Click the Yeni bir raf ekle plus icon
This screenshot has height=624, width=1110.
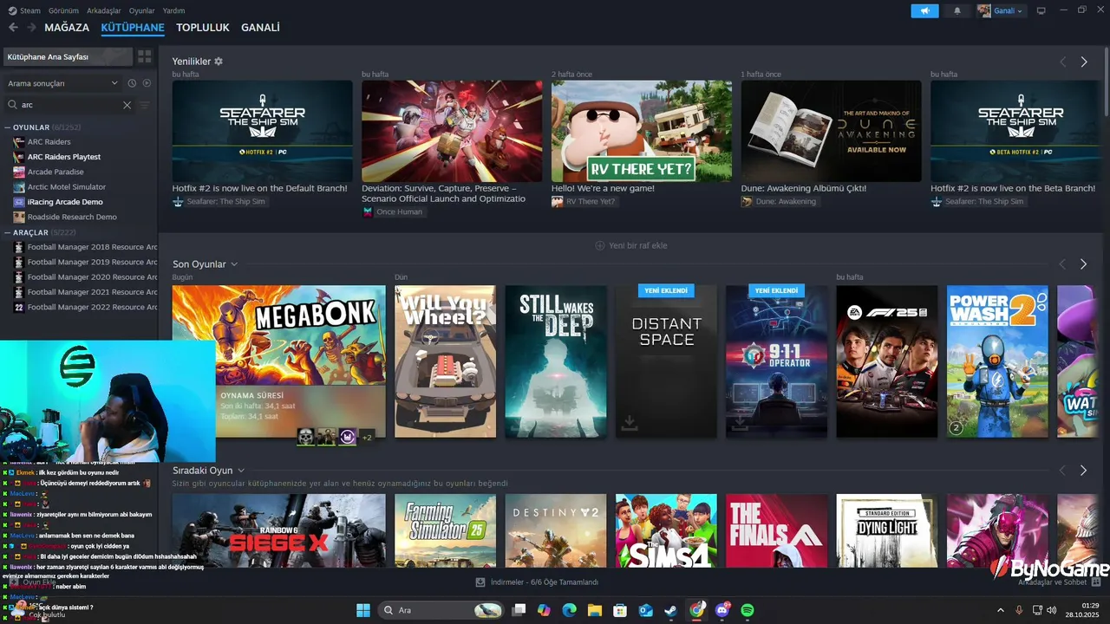coord(600,245)
